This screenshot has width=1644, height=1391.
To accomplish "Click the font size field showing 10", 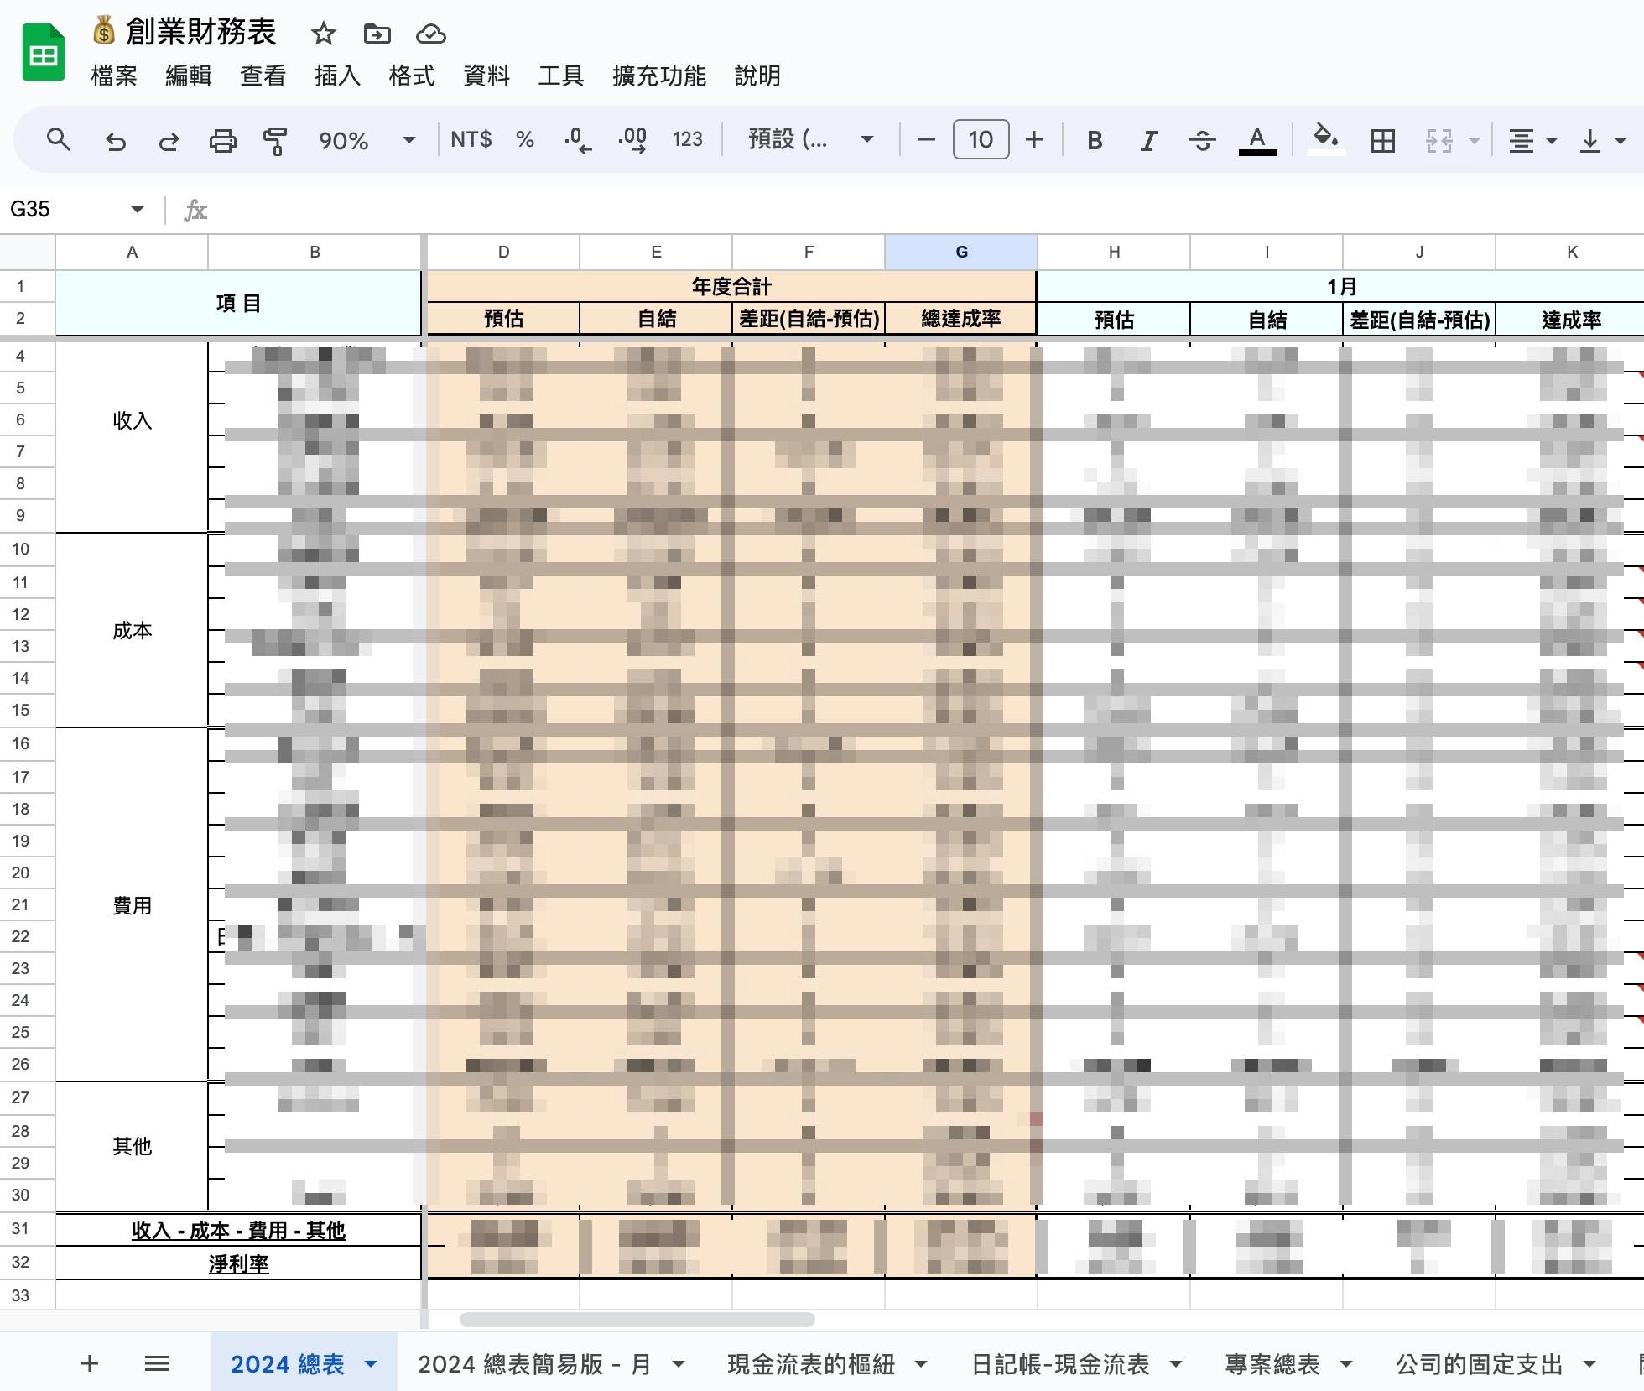I will [x=981, y=139].
